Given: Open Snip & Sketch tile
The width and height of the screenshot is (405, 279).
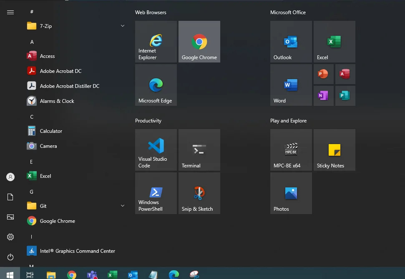Looking at the screenshot, I should tap(199, 193).
